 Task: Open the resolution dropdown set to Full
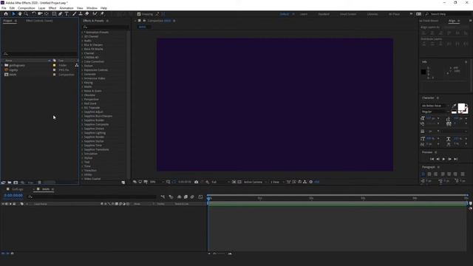[220, 182]
